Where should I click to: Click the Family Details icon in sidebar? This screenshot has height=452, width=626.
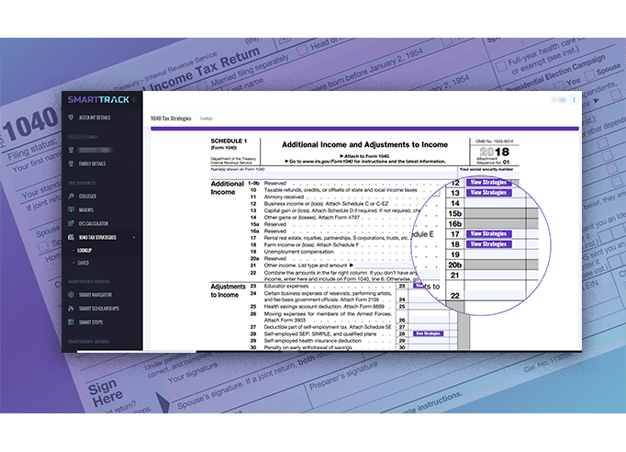pos(72,164)
